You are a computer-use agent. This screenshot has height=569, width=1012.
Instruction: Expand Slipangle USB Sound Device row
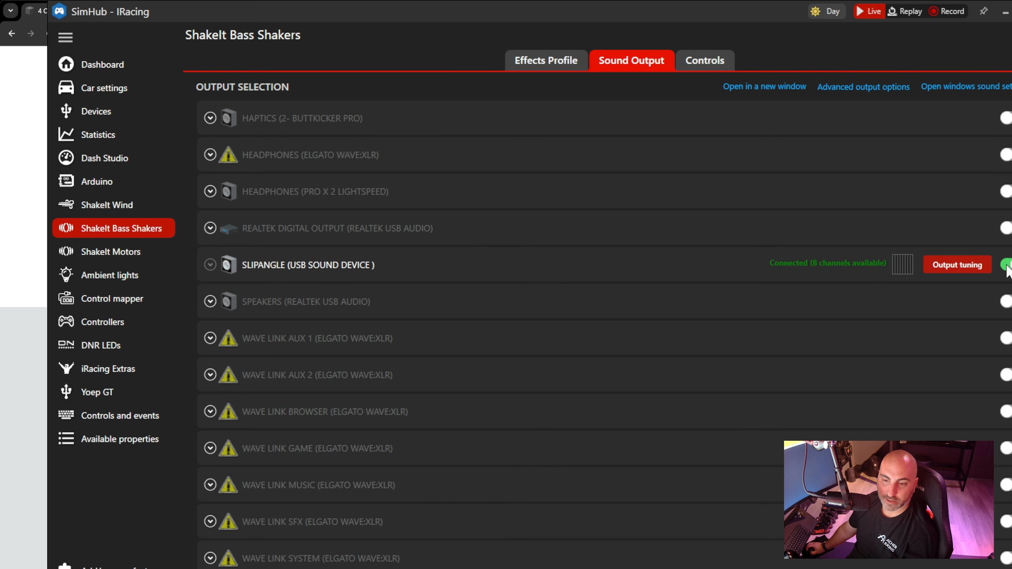pos(210,265)
